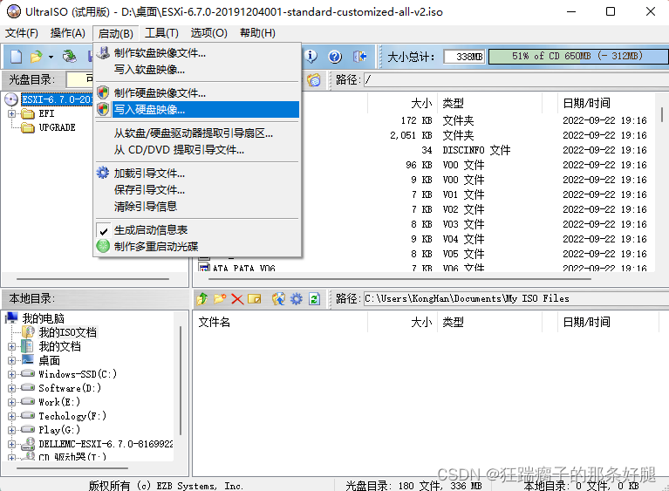Refresh the local file list with the refresh icon

[x=315, y=298]
